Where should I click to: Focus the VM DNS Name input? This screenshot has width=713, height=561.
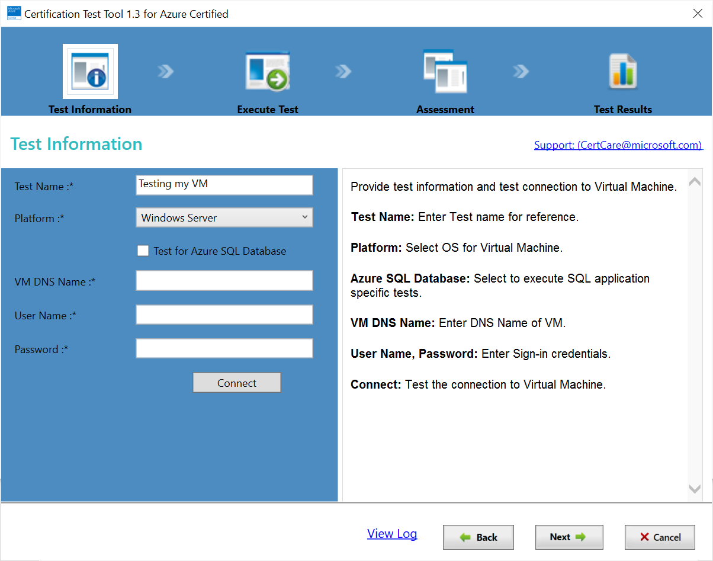coord(224,281)
